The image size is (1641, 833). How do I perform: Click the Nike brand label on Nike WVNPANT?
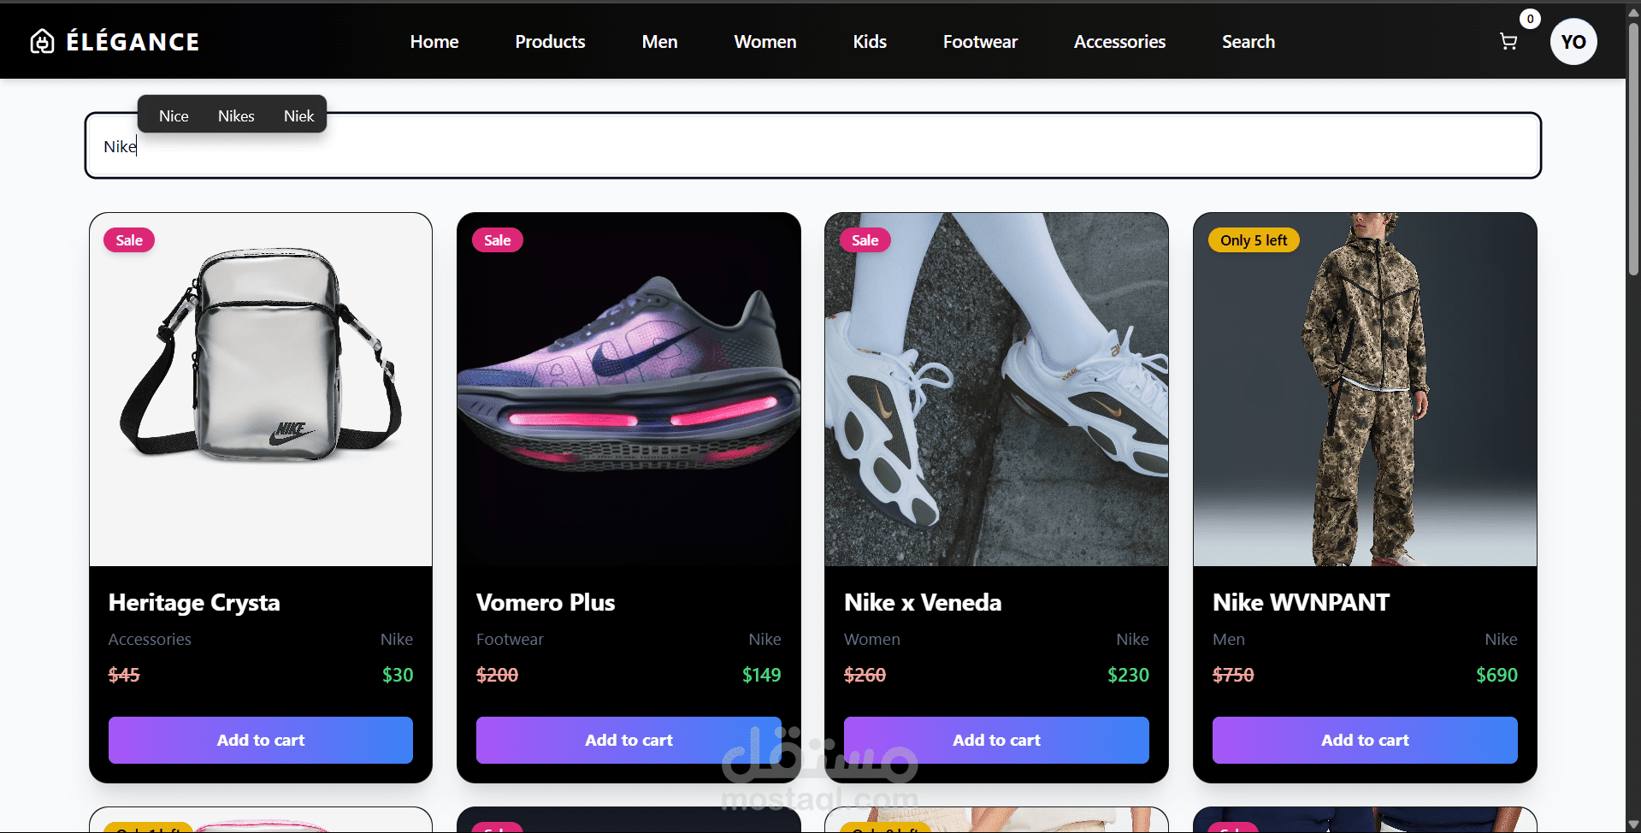click(x=1501, y=640)
